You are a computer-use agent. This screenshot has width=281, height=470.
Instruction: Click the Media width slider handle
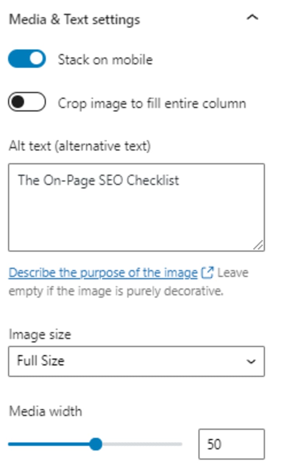pyautogui.click(x=95, y=444)
